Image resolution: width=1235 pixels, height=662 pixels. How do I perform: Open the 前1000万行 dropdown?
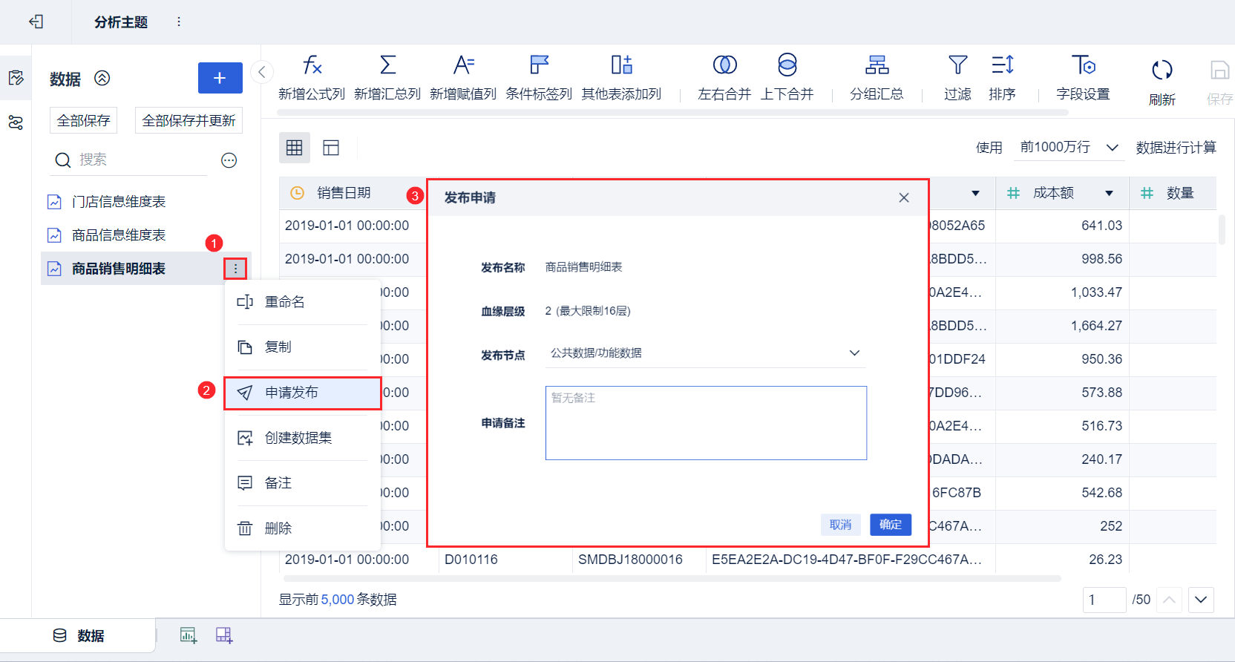pos(1069,147)
